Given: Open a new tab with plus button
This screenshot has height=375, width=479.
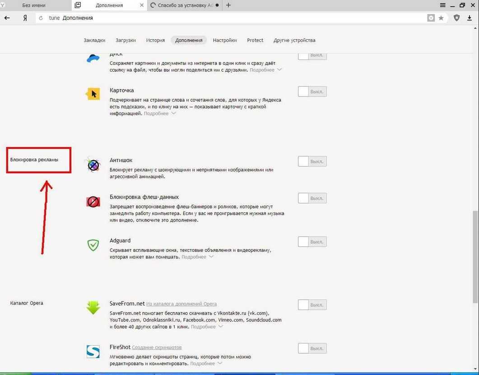Looking at the screenshot, I should (228, 5).
